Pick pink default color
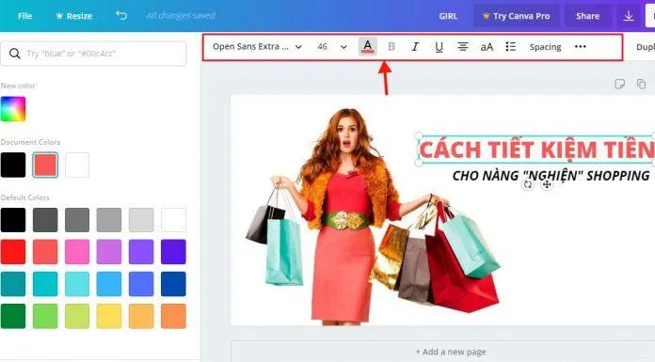This screenshot has height=362, width=655. (x=77, y=252)
